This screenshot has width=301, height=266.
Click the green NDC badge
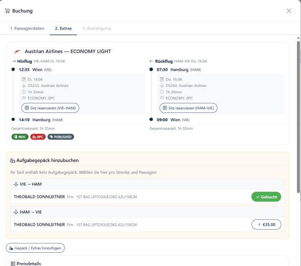coord(20,137)
